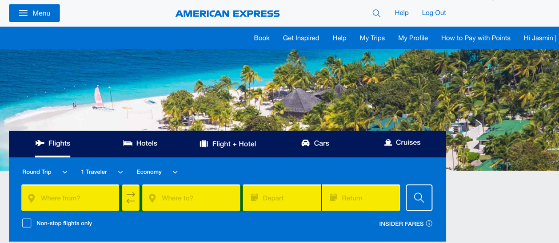Click the Log Out link
Viewport: 559px width, 243px height.
pos(434,13)
